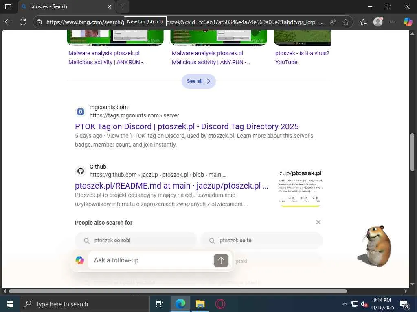Open Task View on the taskbar
The height and width of the screenshot is (312, 417).
click(159, 304)
